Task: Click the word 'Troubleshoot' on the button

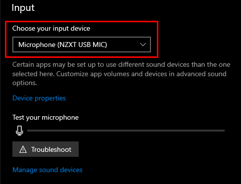Action: [x=51, y=149]
